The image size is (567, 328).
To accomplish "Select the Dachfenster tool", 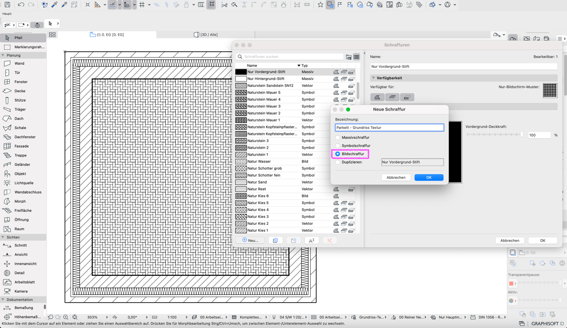I will [23, 137].
